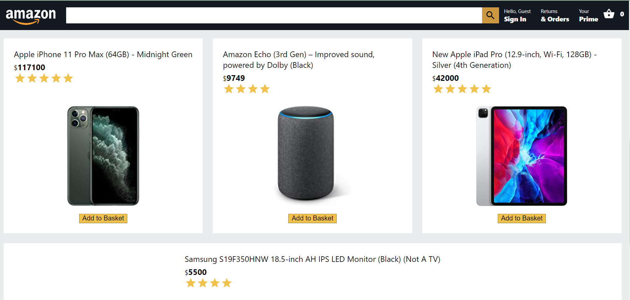Click the search magnifier icon
Screen dimensions: 630x300
tap(490, 15)
